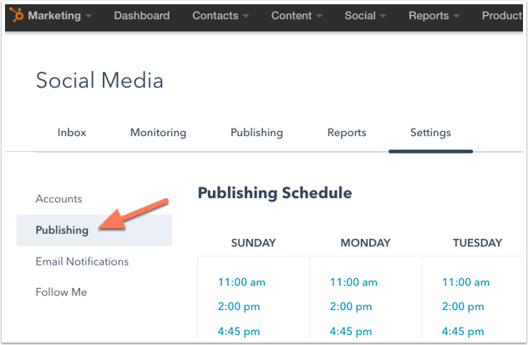The height and width of the screenshot is (345, 528).
Task: Click the HubSpot sprocket logo icon
Action: 17,15
